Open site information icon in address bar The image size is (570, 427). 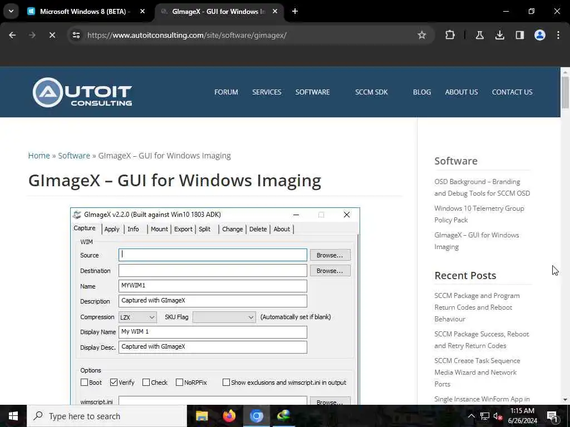pos(76,35)
